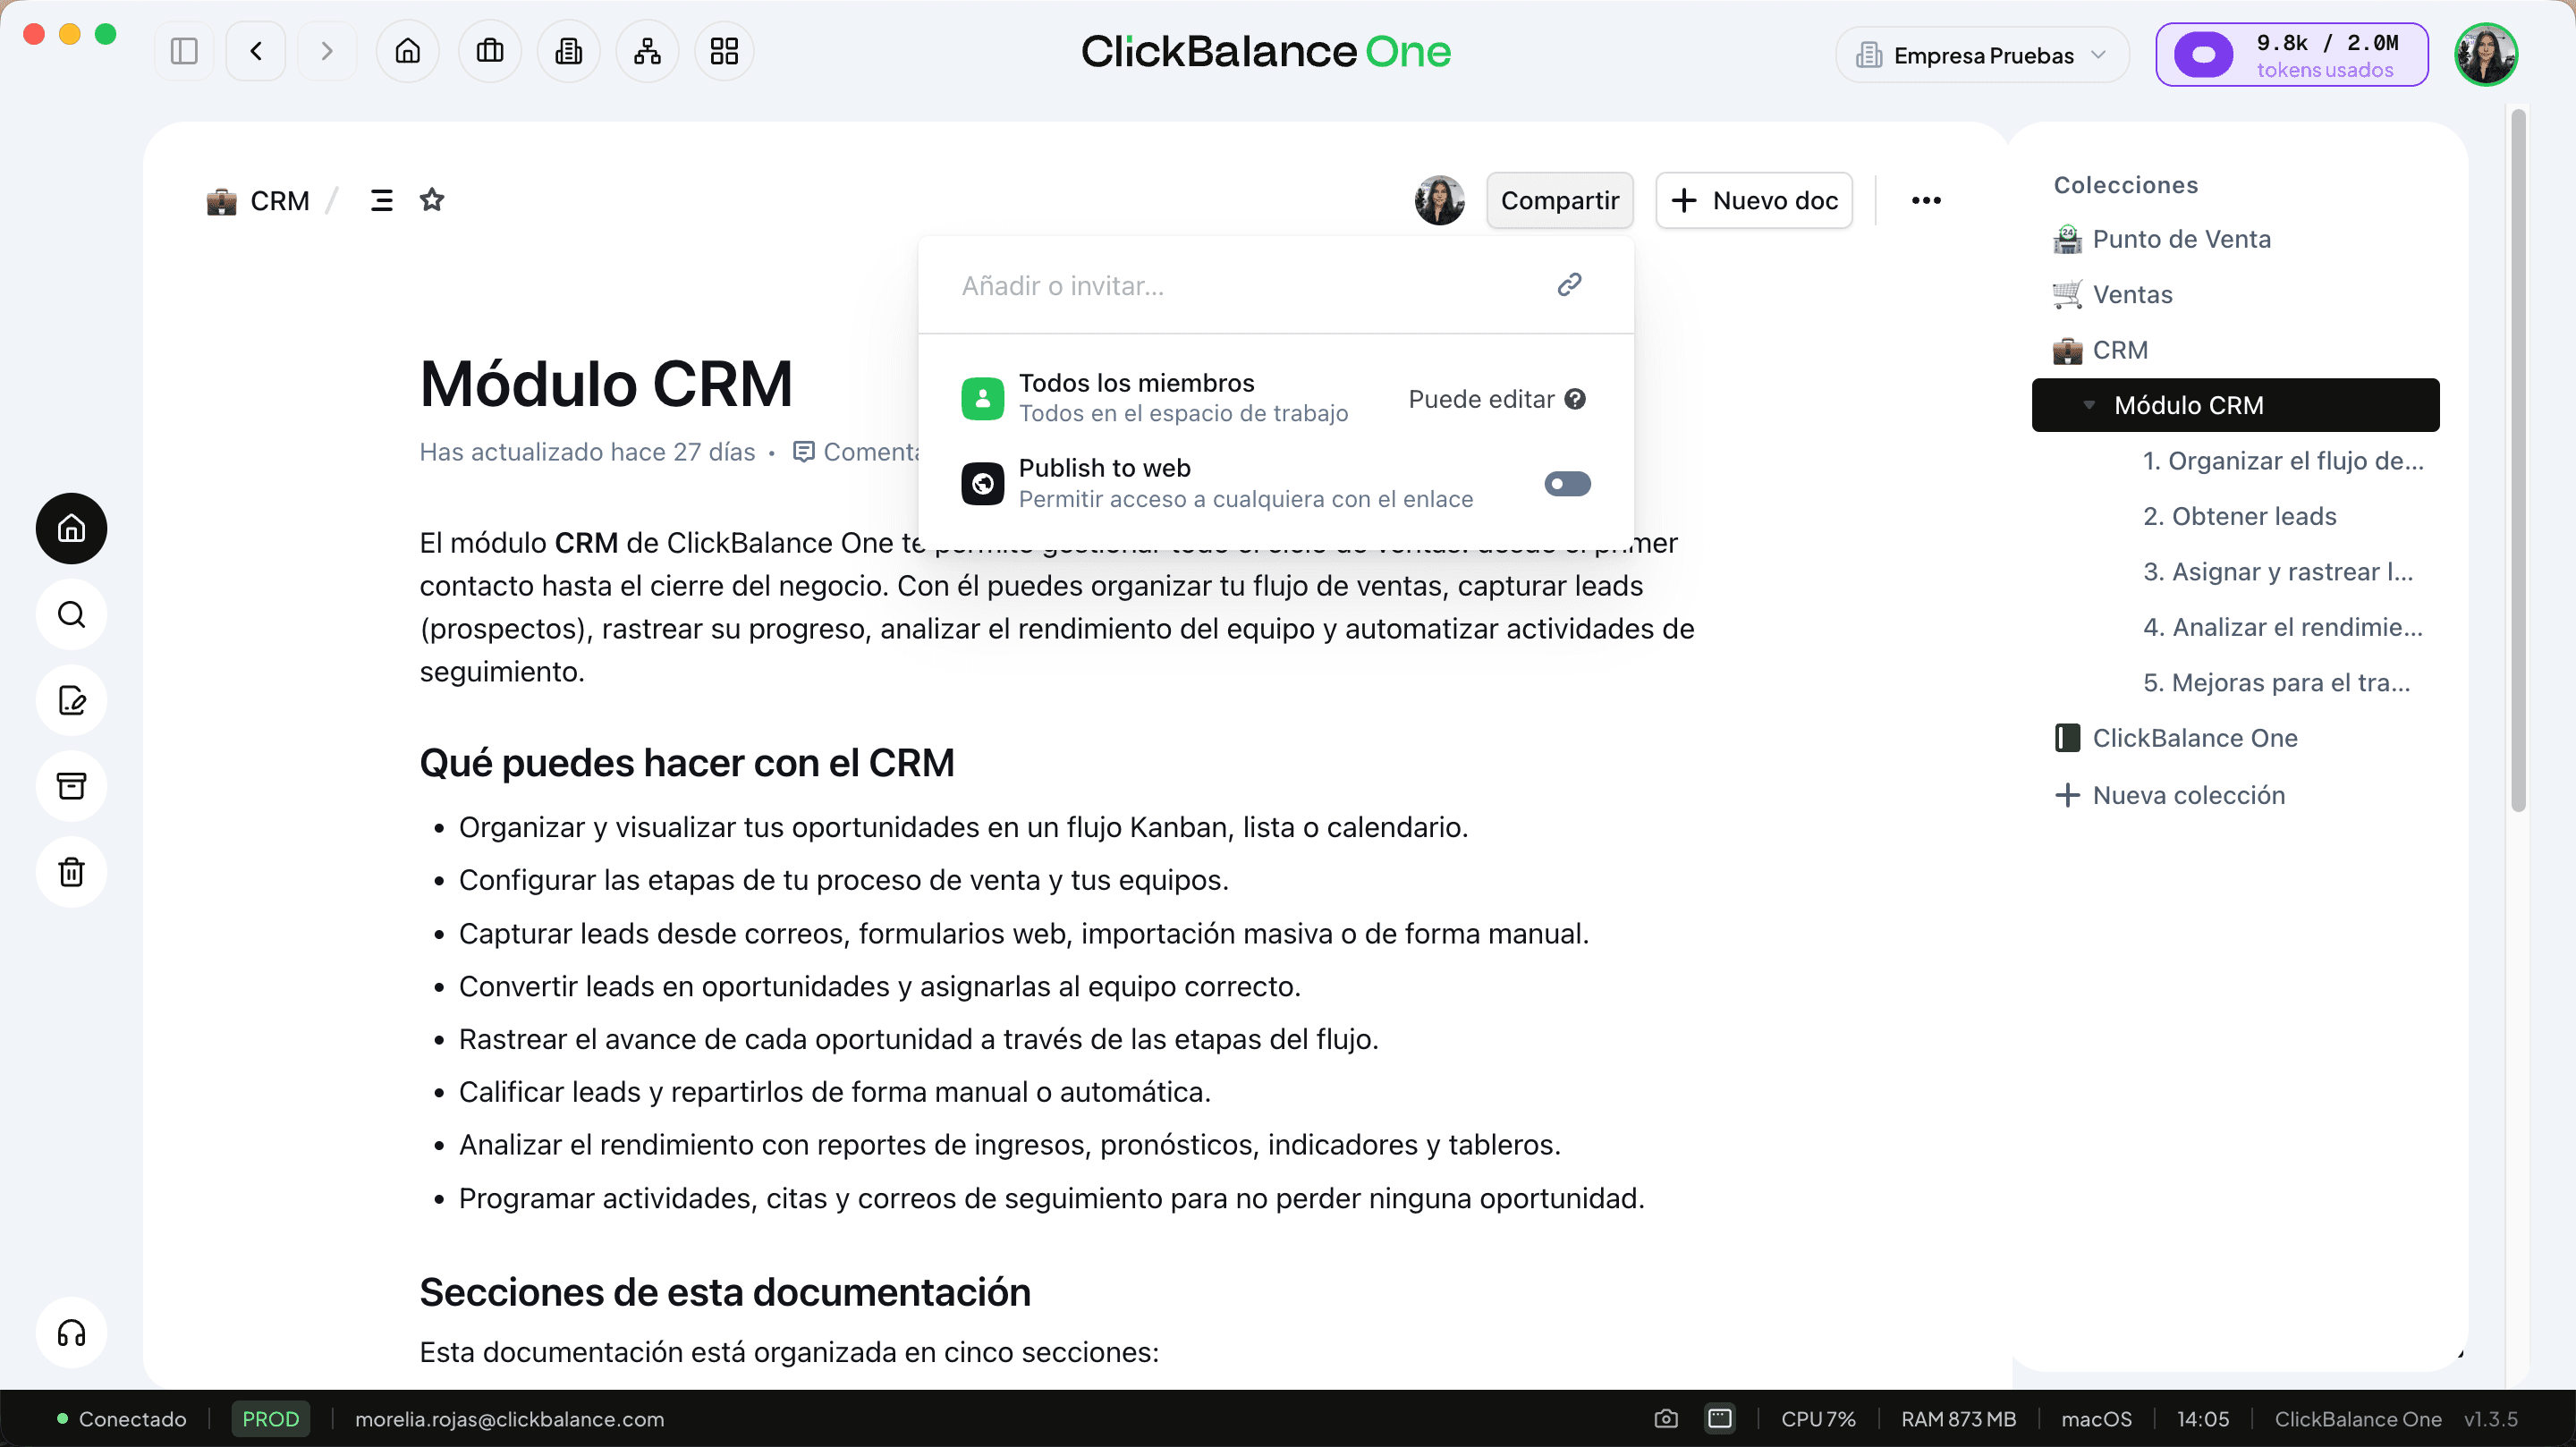The width and height of the screenshot is (2576, 1447).
Task: Create a Nuevo doc
Action: (1754, 200)
